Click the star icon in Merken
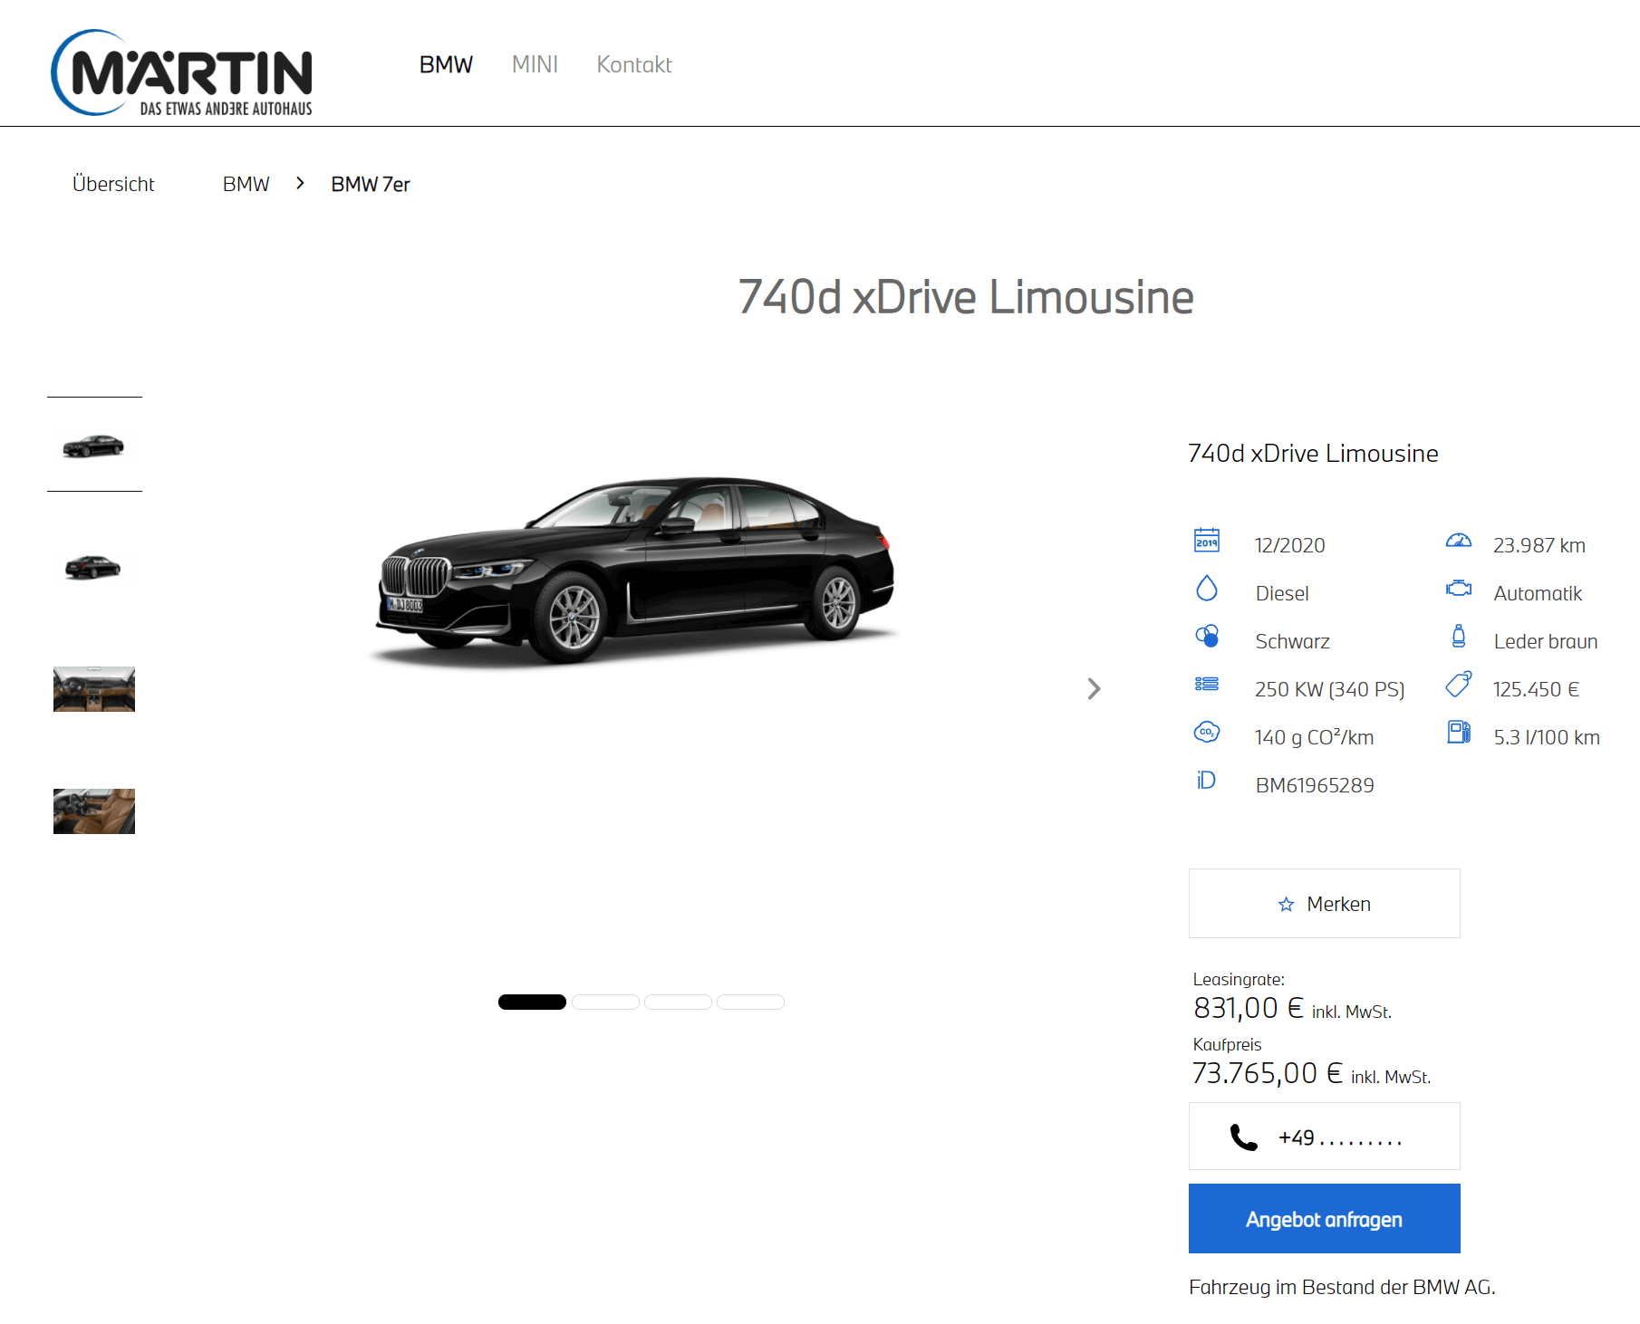 [1286, 905]
